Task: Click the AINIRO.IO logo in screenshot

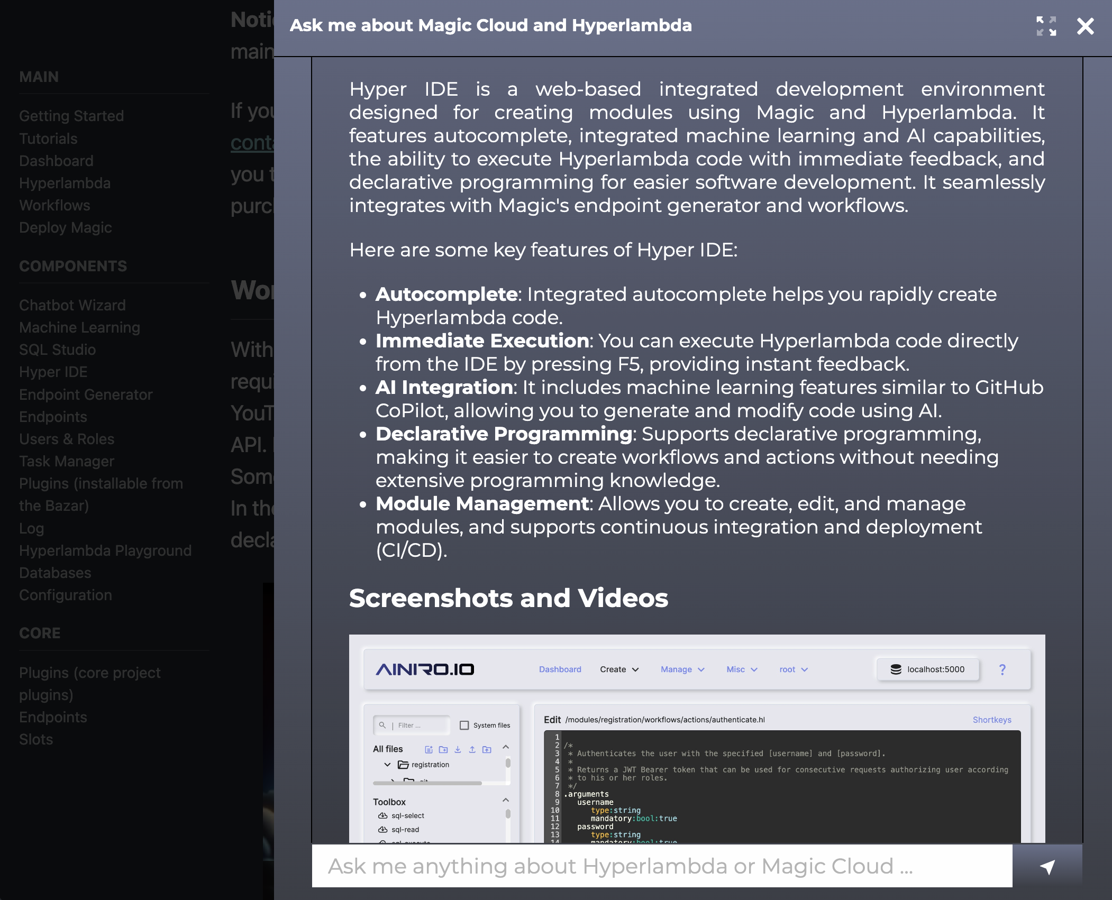Action: click(x=424, y=669)
